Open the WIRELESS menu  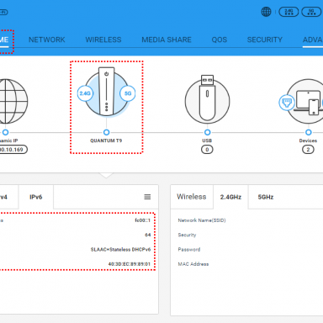pos(103,40)
